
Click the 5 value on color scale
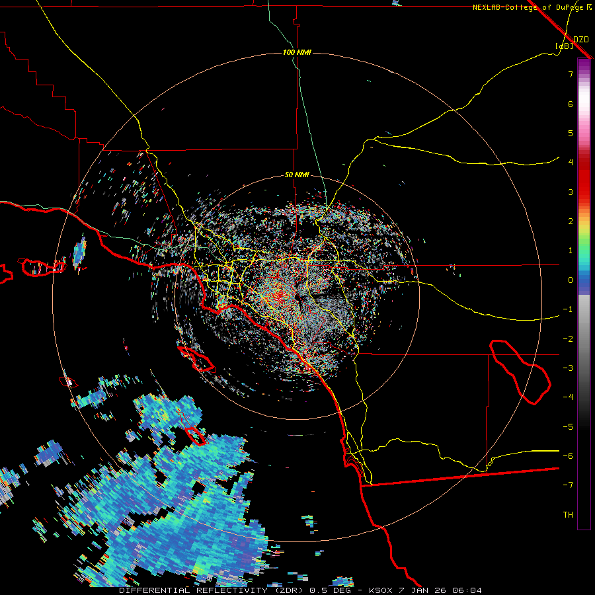(571, 133)
